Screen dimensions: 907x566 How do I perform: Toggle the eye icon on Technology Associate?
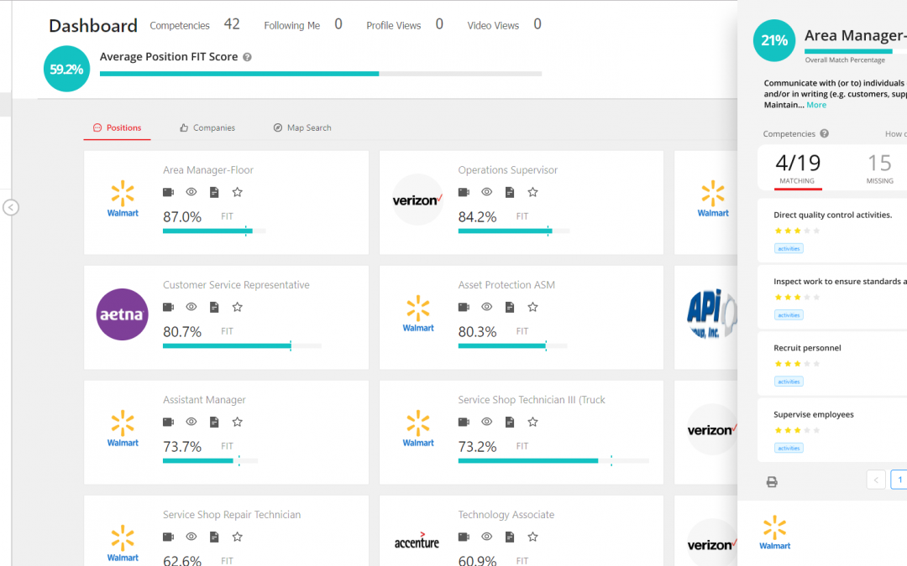[487, 537]
